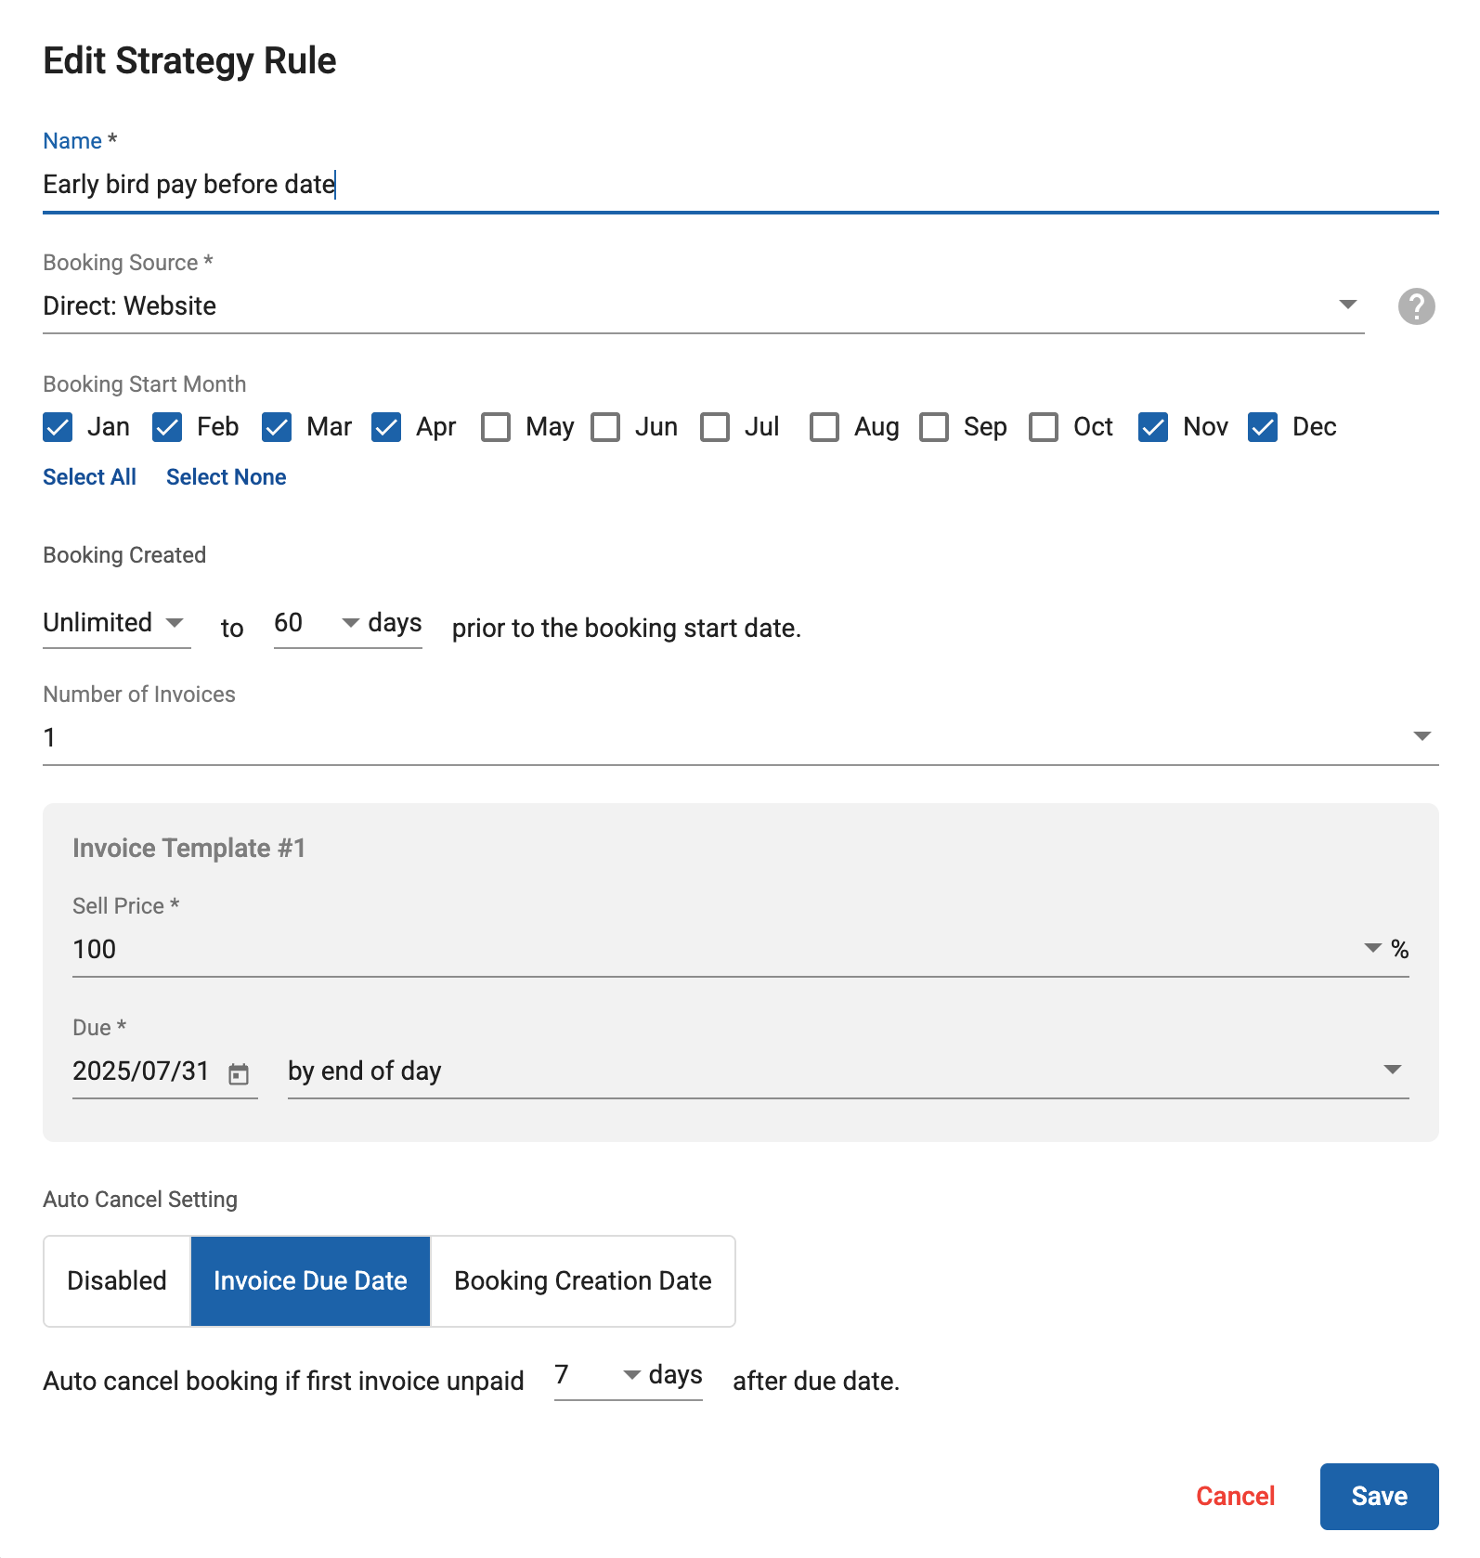Select the Disabled auto cancel option

(x=117, y=1281)
